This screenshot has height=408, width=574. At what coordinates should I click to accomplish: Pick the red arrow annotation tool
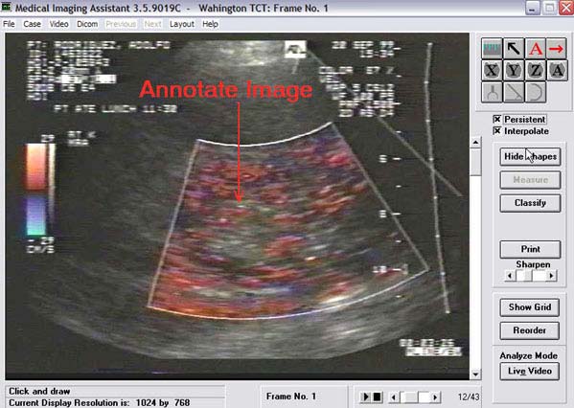click(x=557, y=48)
